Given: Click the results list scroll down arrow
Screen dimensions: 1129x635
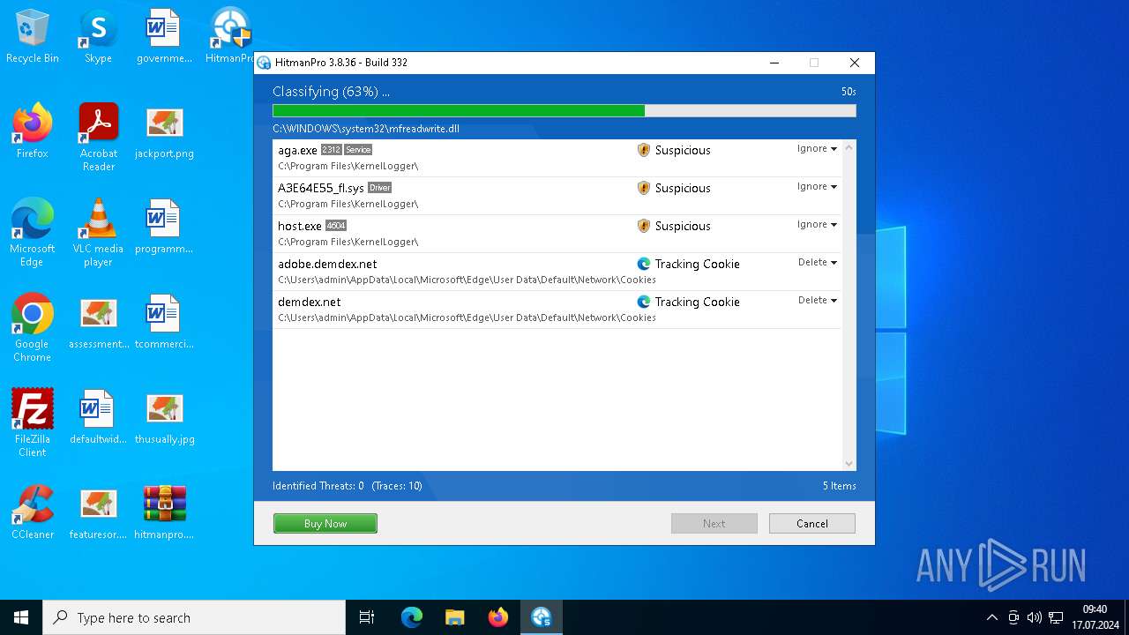Looking at the screenshot, I should coord(849,464).
